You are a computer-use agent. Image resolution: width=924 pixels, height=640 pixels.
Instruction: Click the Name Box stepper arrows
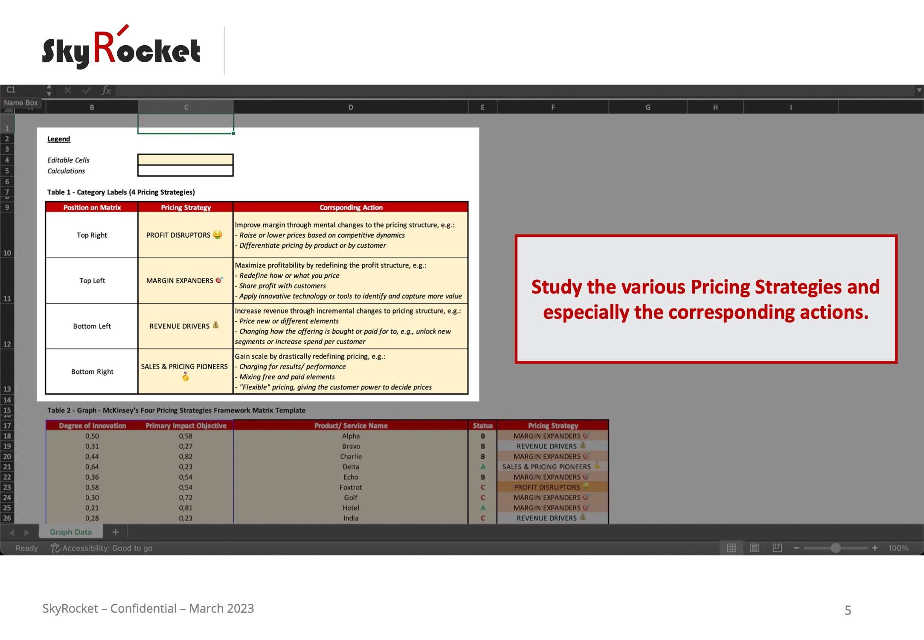coord(49,90)
